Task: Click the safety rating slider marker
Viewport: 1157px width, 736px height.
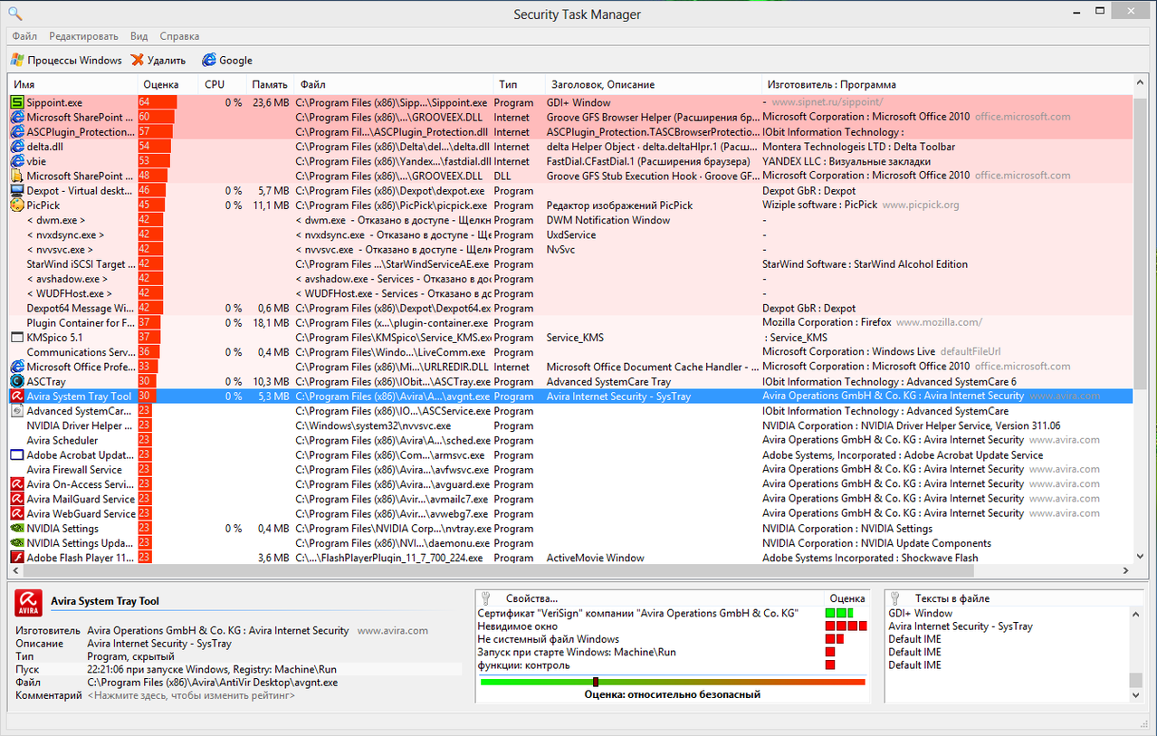Action: click(596, 683)
